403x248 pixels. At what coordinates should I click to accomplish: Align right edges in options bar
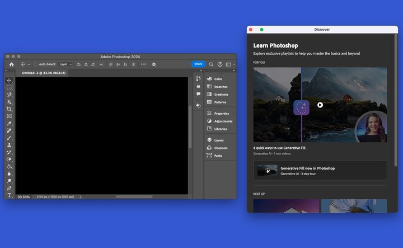coord(93,64)
